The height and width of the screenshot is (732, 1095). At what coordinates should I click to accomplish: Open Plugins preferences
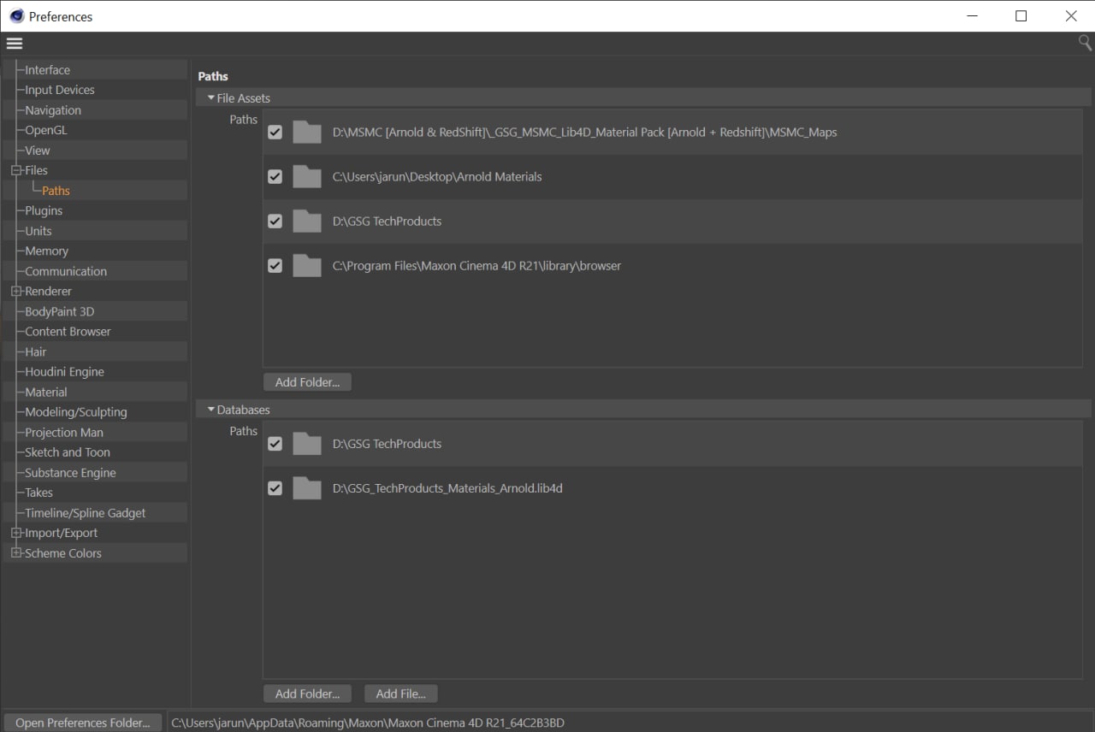point(44,210)
